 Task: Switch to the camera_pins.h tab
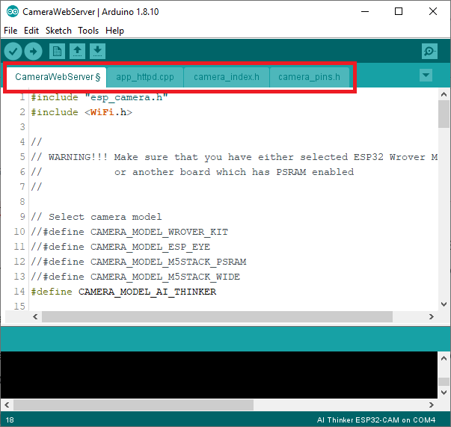coord(309,77)
